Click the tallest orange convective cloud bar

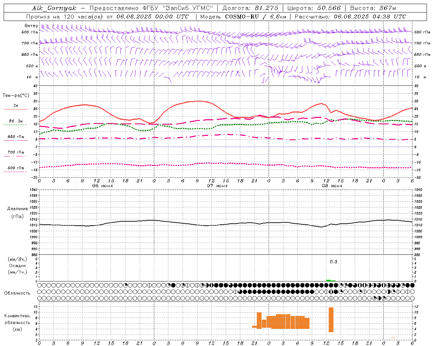pos(331,320)
